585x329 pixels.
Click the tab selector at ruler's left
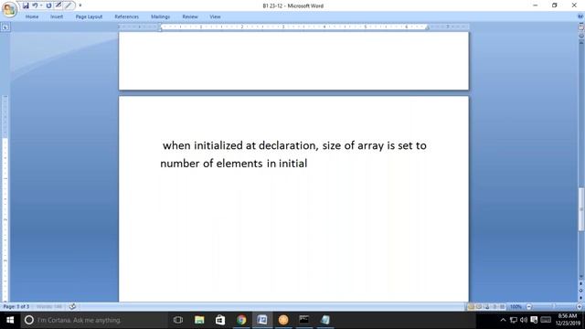point(5,27)
